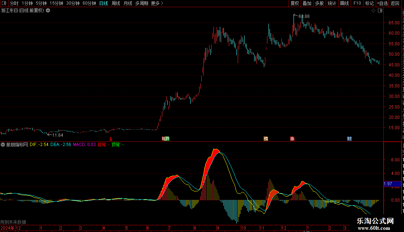The height and width of the screenshot is (232, 404).
Task: Select the 月线 monthly tab
Action: pos(128,3)
